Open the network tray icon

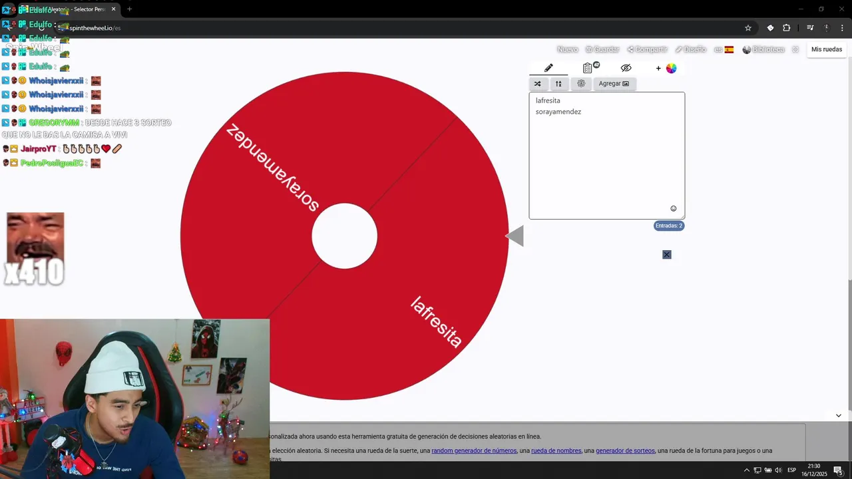click(x=757, y=470)
